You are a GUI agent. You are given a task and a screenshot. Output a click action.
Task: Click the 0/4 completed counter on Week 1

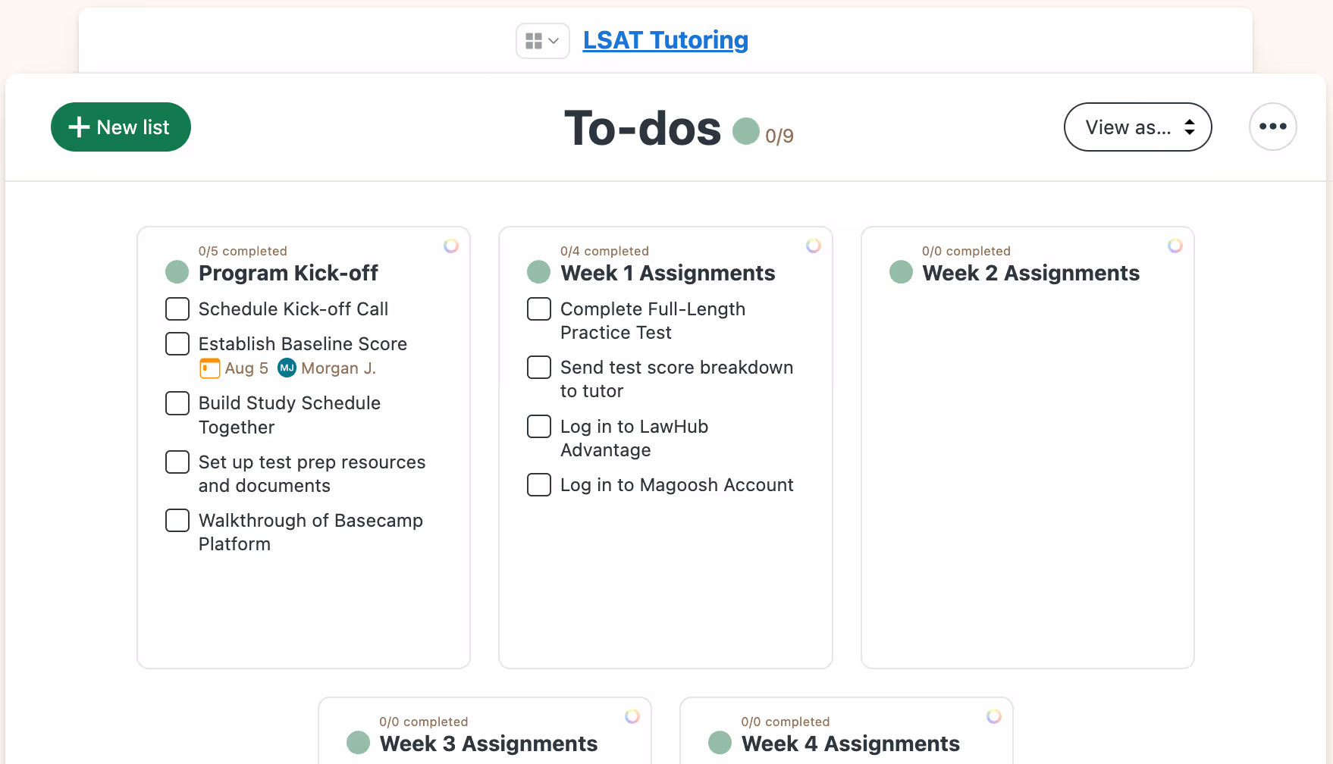604,250
